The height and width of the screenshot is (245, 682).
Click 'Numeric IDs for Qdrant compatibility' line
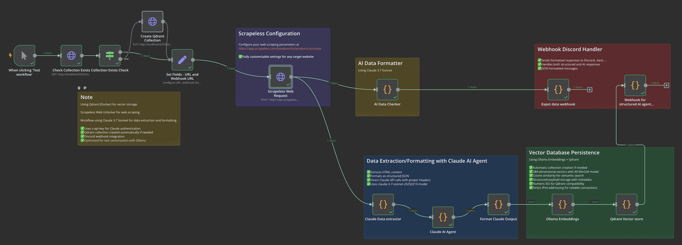coord(558,183)
